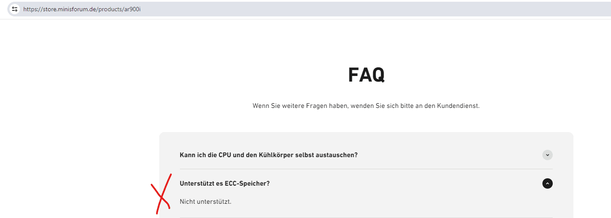Click the word 'austauschen?' in first question
Viewport: 611px width, 218px height.
pyautogui.click(x=338, y=155)
